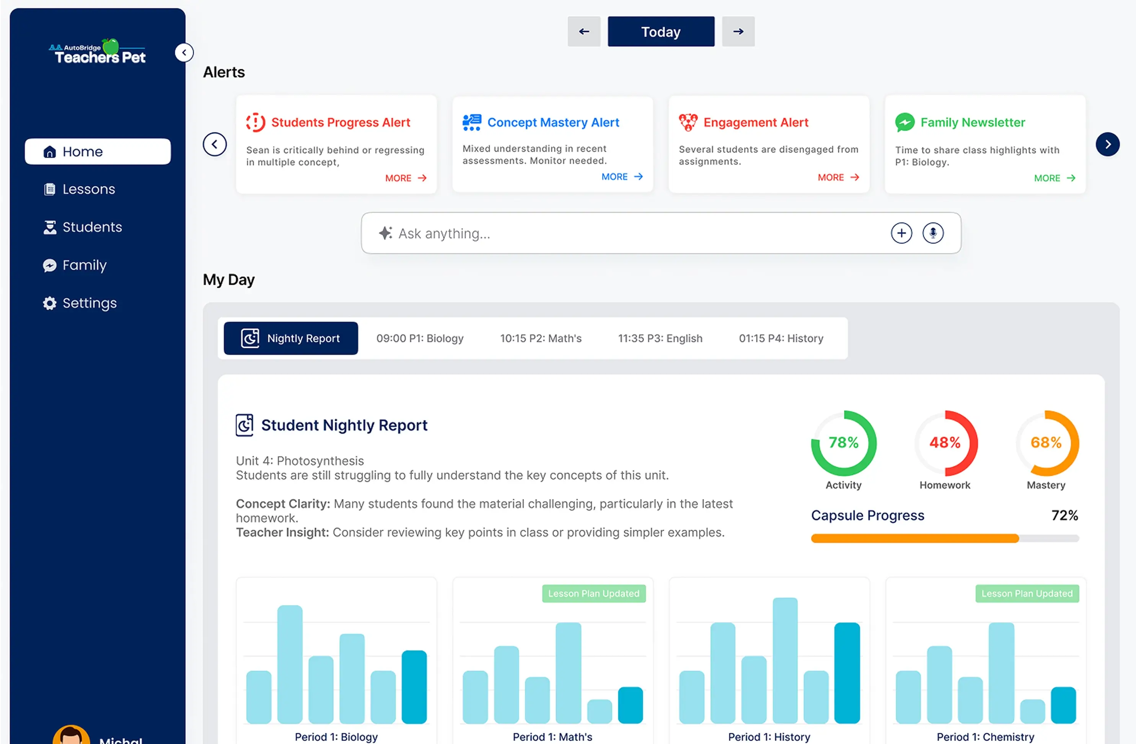Select the Nightly Report tab
Viewport: 1136px width, 744px height.
coord(291,339)
